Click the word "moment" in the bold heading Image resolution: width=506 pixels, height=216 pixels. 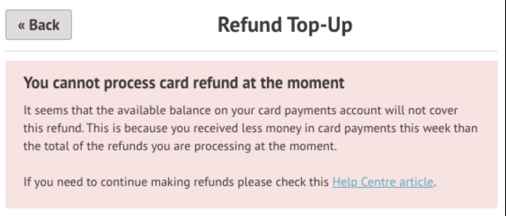coord(322,83)
